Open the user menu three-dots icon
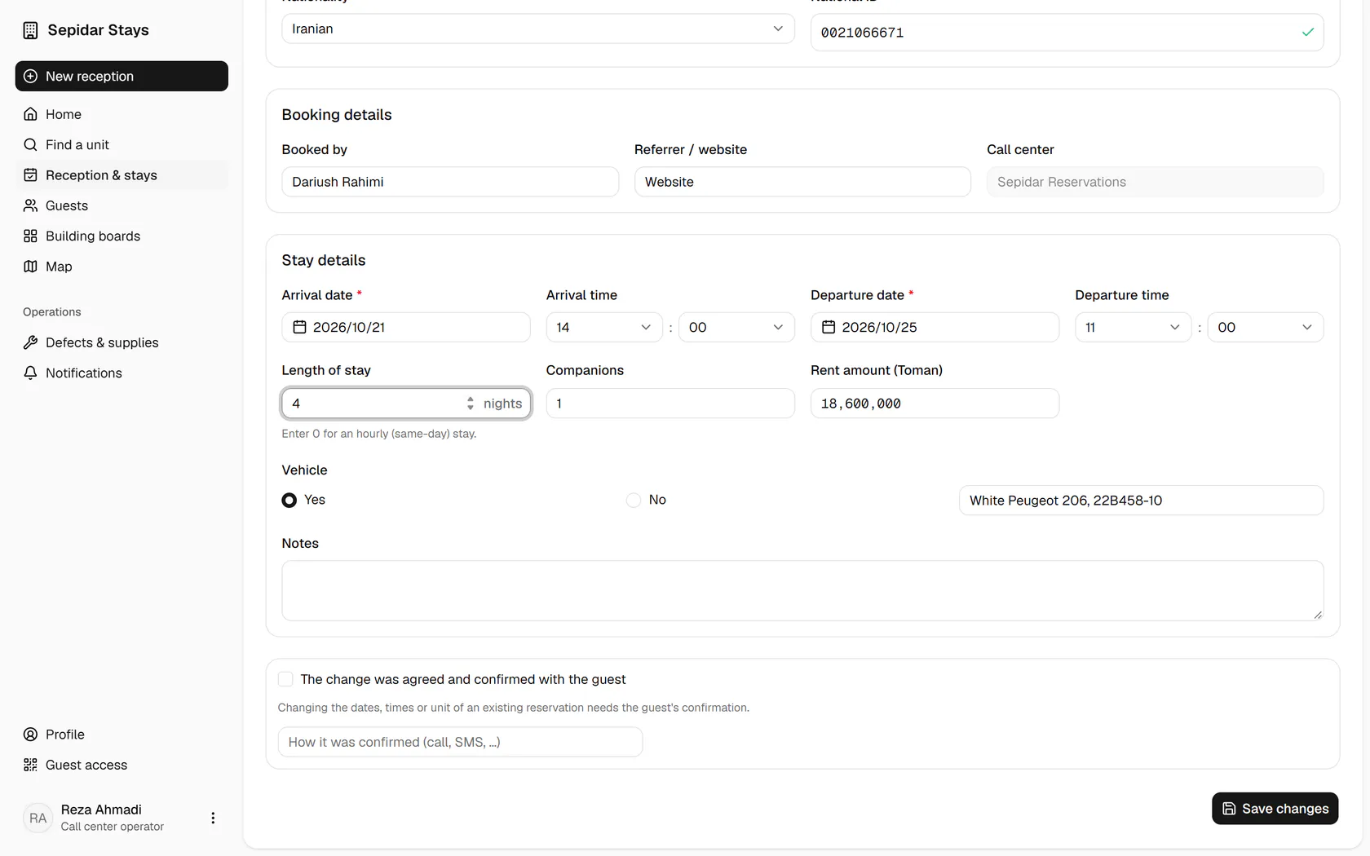The image size is (1370, 856). pos(213,818)
